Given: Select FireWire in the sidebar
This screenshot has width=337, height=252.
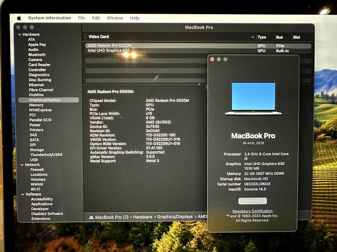Looking at the screenshot, I should pos(36,95).
